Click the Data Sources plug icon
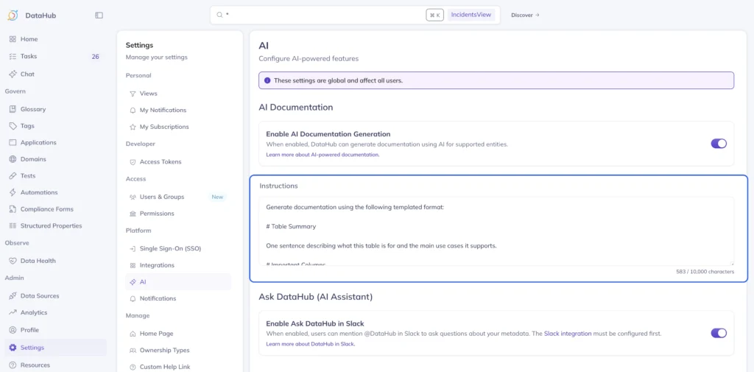 (13, 296)
